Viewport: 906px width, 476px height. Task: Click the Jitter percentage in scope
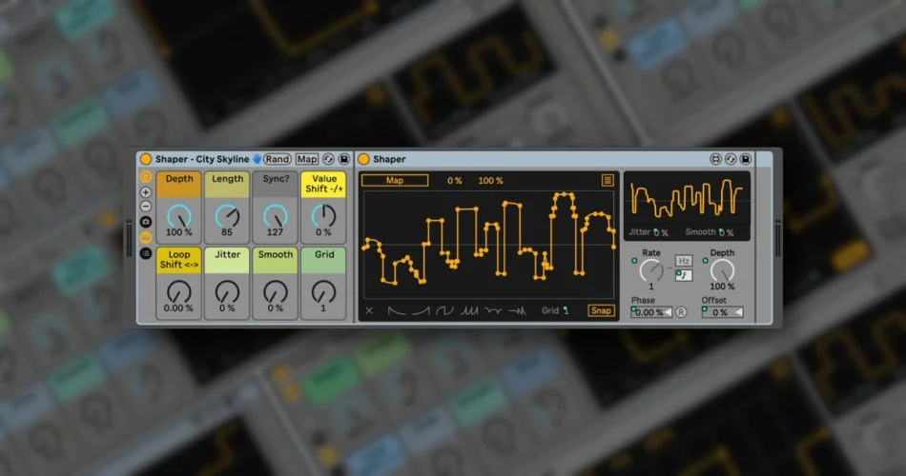click(661, 232)
